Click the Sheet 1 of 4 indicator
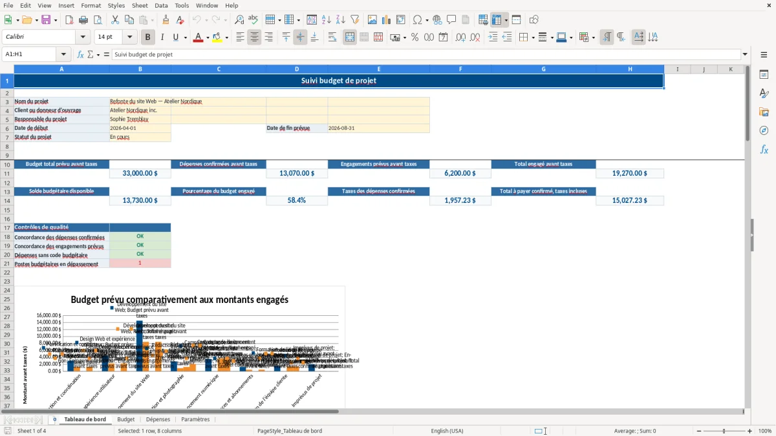This screenshot has height=436, width=776. 32,431
